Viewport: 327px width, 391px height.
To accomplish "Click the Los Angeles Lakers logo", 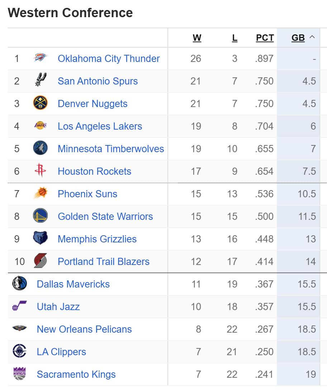I will (40, 126).
